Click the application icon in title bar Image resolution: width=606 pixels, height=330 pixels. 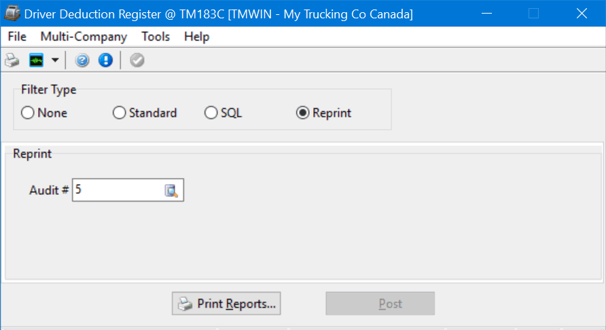pos(12,14)
